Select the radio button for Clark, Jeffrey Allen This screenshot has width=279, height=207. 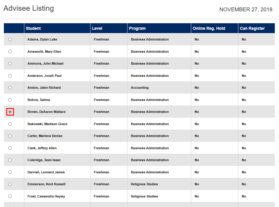click(x=10, y=148)
